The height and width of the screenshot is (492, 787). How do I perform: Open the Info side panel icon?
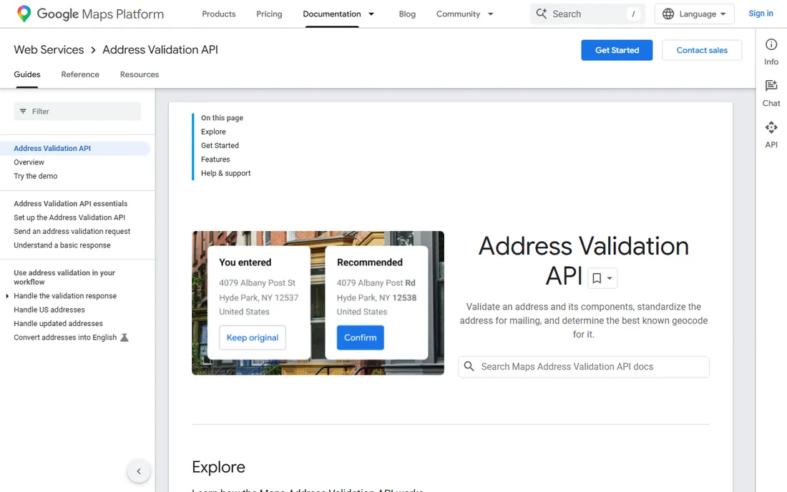(771, 45)
